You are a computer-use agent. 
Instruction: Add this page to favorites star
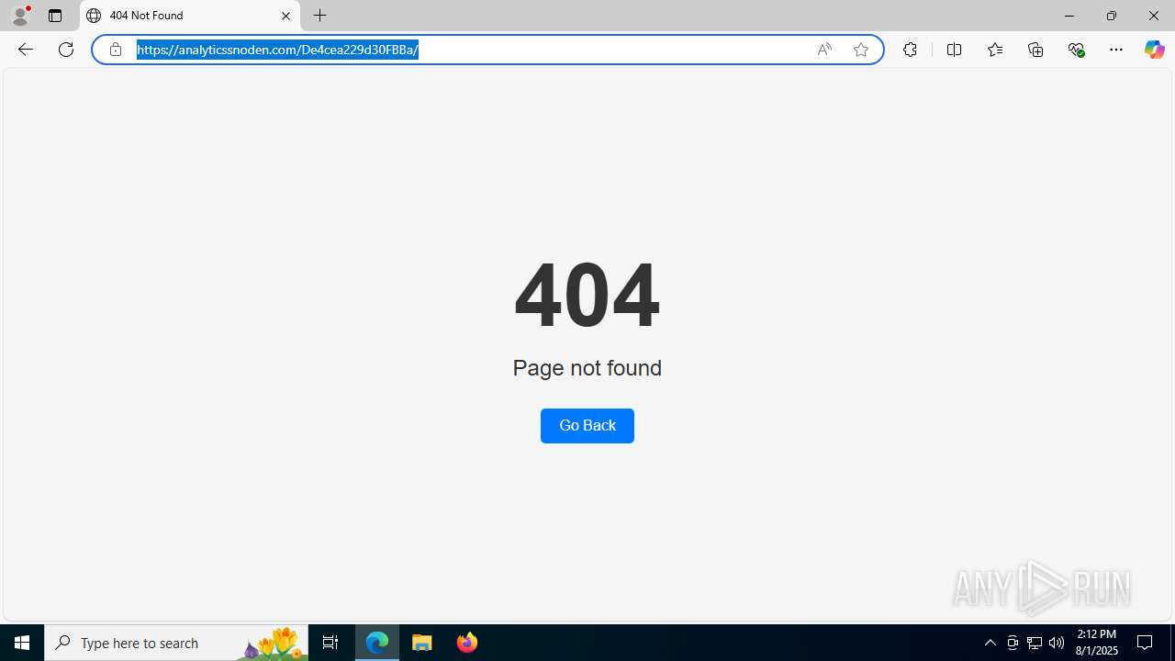[x=861, y=50]
